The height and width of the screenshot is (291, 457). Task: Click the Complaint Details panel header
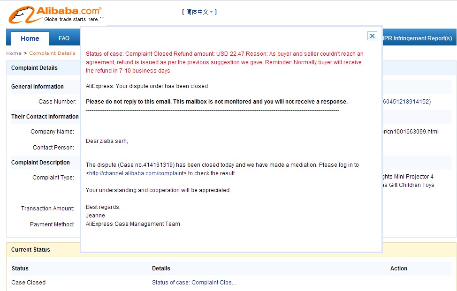(34, 68)
